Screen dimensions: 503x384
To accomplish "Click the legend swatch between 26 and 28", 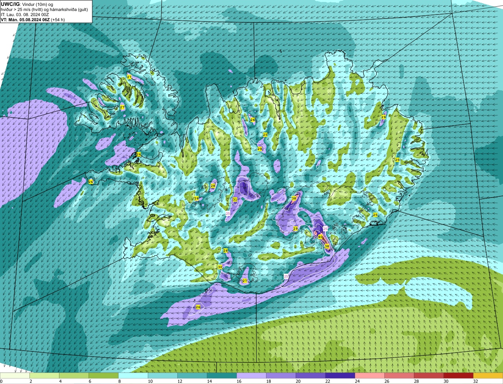I will click(399, 376).
